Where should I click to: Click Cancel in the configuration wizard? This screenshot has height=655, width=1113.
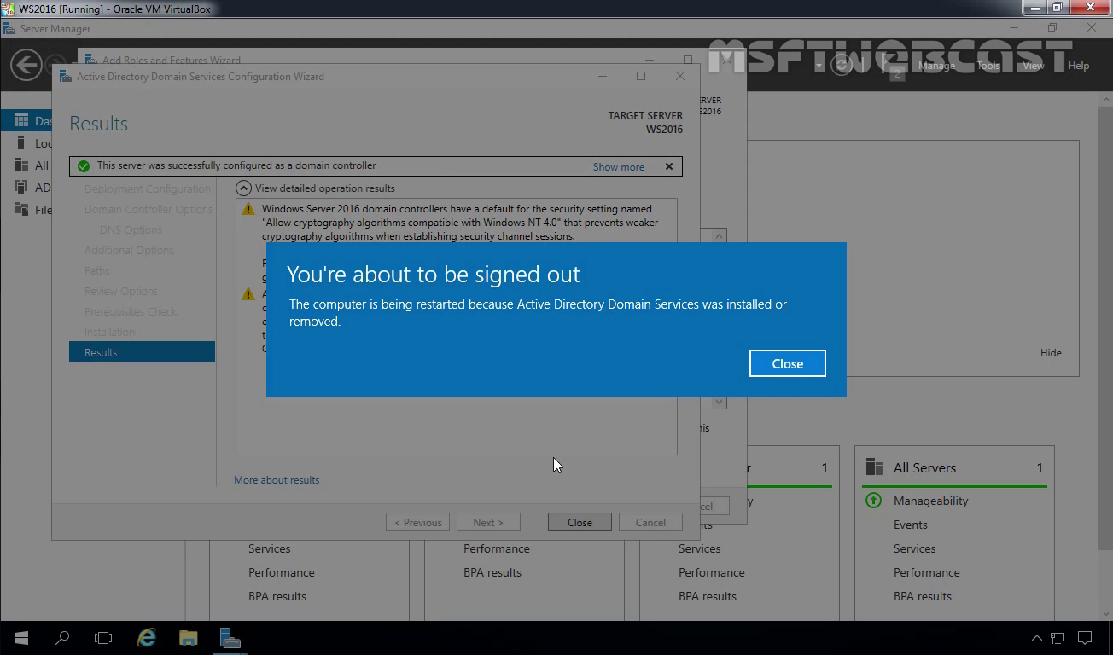[650, 522]
